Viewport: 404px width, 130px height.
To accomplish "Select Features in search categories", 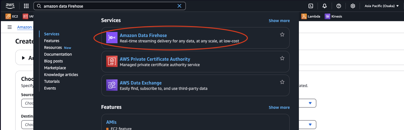I will point(52,41).
